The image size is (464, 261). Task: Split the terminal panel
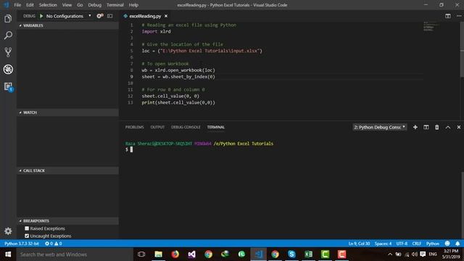[x=426, y=128]
